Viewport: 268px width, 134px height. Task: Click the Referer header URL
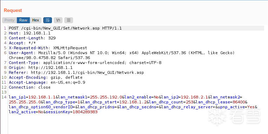coord(87,72)
